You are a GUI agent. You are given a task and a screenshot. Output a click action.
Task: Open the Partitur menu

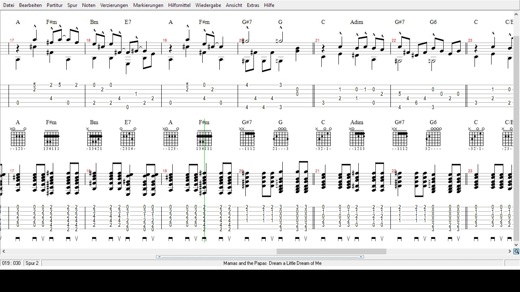pos(54,5)
